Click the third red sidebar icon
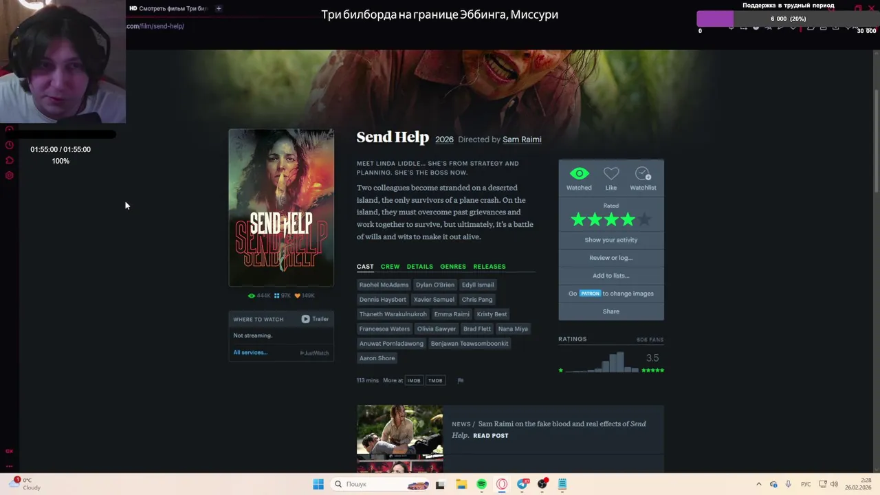 click(x=9, y=160)
